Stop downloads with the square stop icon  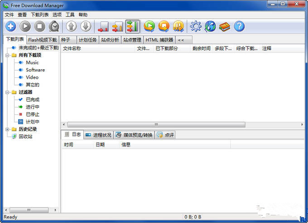39,26
